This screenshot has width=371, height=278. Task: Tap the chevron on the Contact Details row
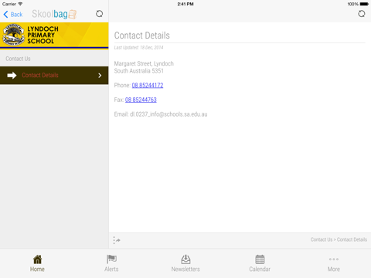[100, 76]
